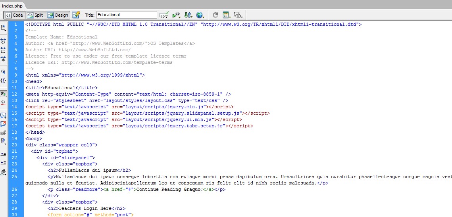Screen dimensions: 452x217
Task: Click the 'Author URI' comment line
Action: tap(78, 50)
